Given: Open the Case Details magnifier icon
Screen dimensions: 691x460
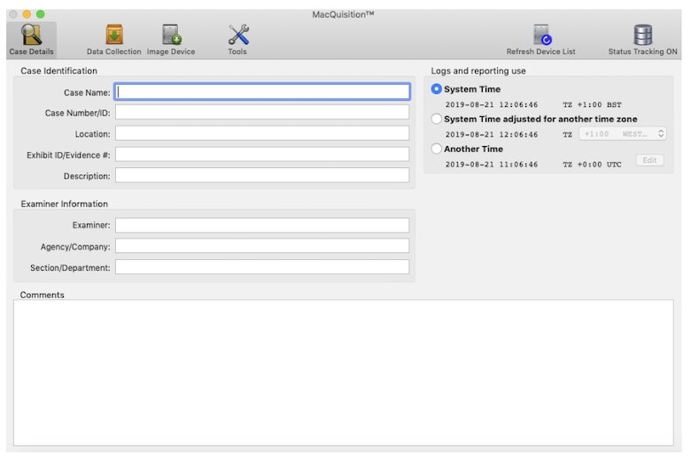Looking at the screenshot, I should click(31, 34).
